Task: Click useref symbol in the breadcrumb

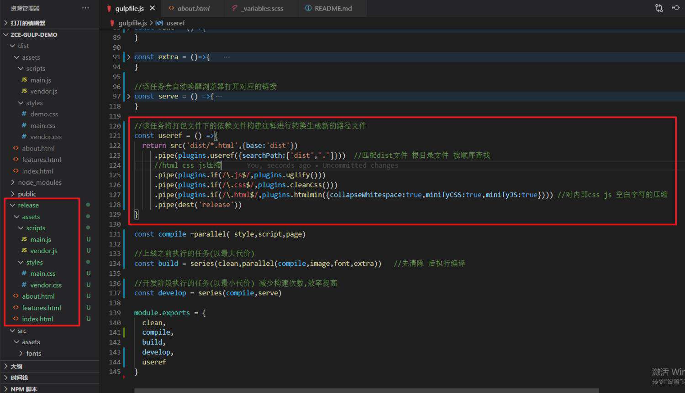Action: (175, 23)
